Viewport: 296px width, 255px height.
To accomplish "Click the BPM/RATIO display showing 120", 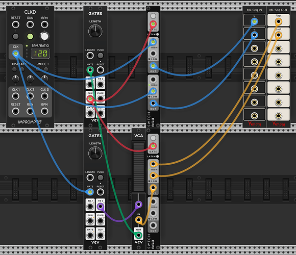I will click(40, 54).
